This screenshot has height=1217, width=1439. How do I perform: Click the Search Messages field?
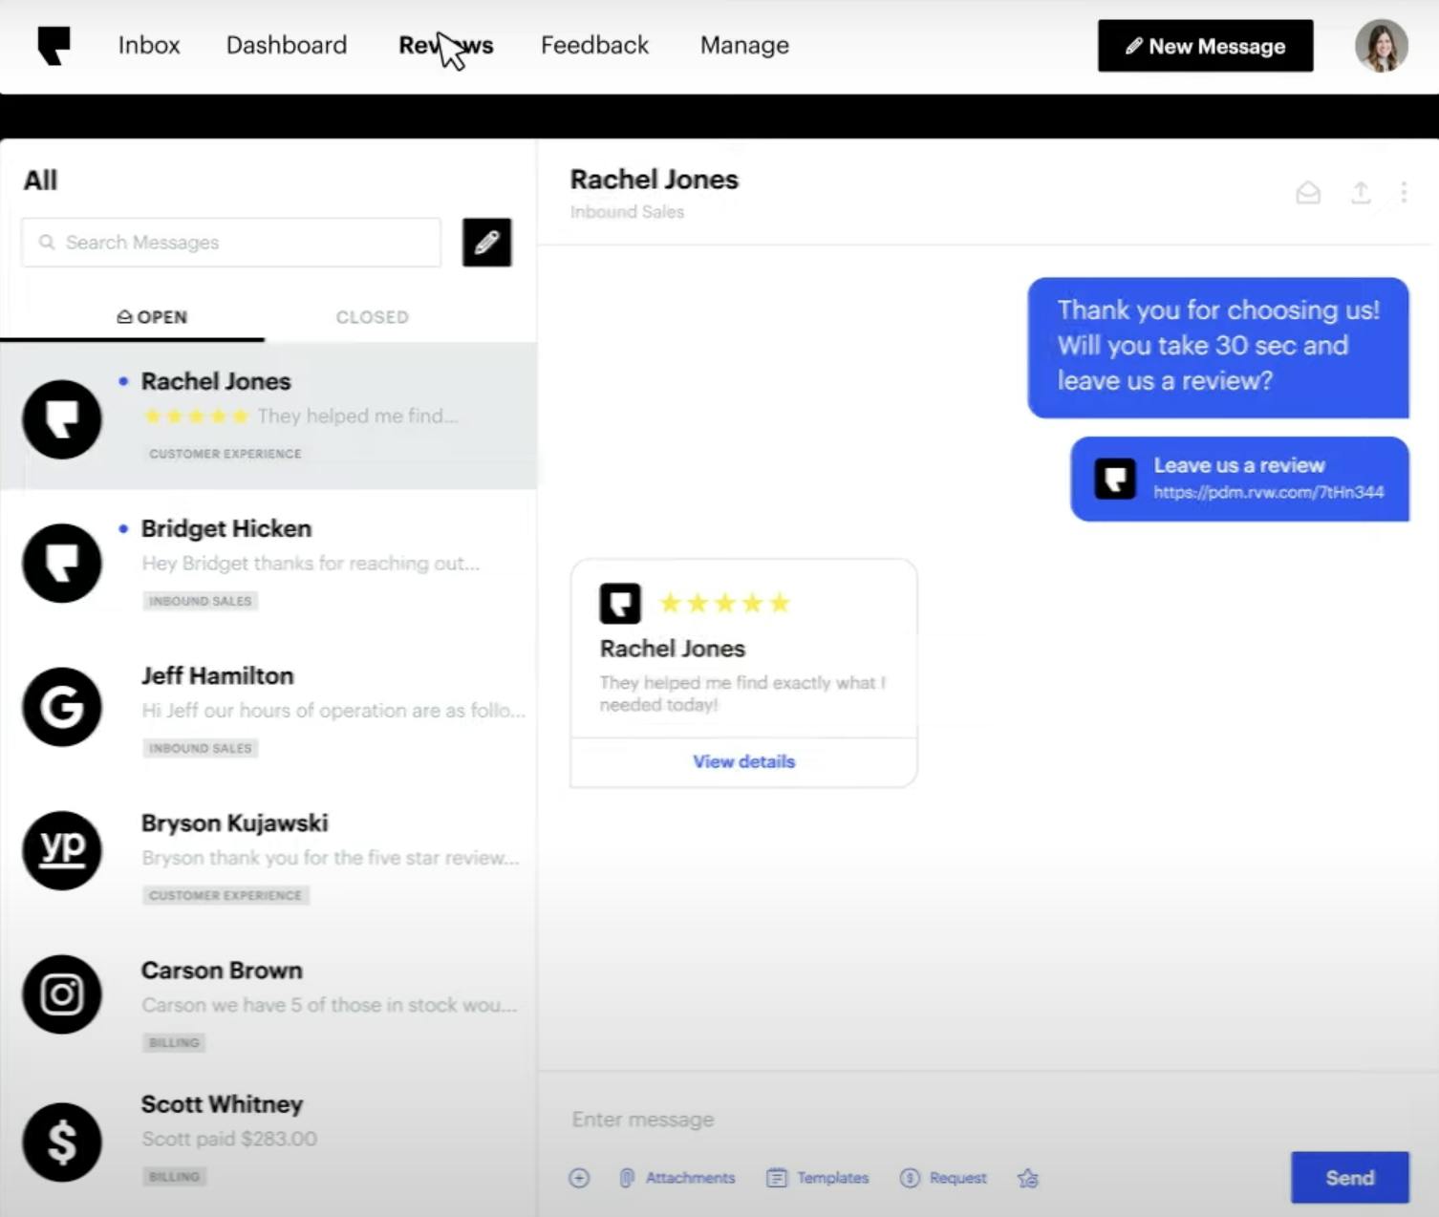[x=231, y=243]
